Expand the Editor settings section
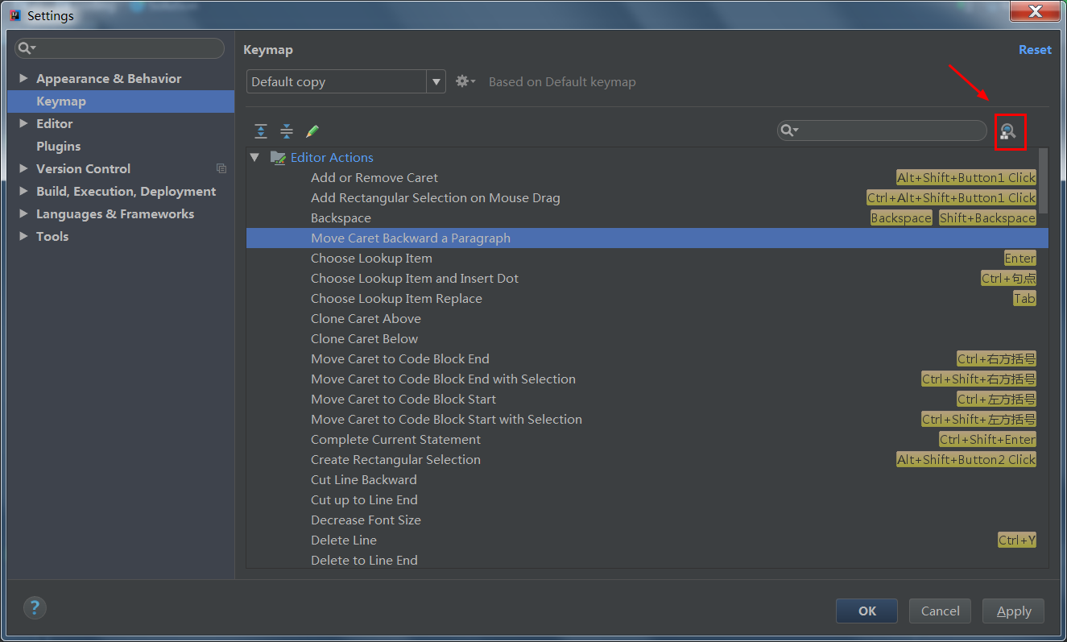Screen dimensions: 1067x642 tap(23, 123)
